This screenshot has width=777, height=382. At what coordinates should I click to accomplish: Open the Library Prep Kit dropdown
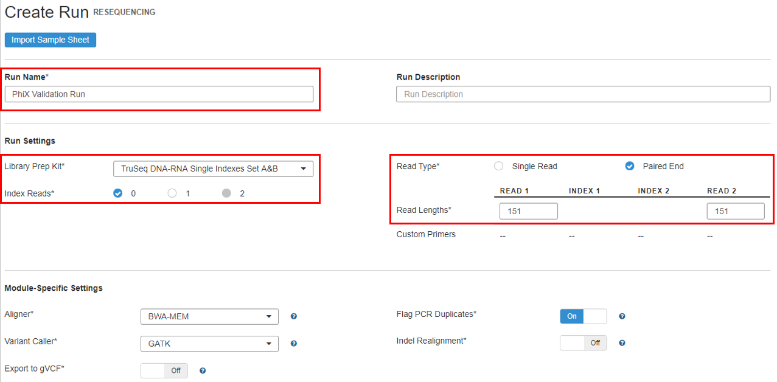tap(213, 168)
